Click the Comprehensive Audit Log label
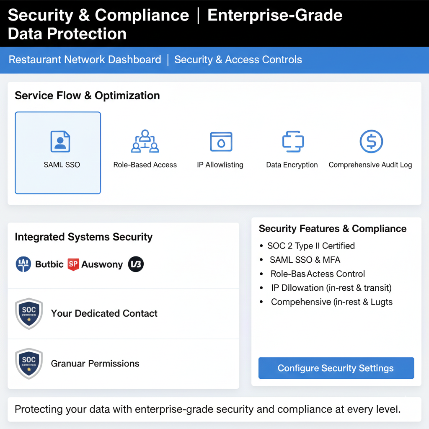Screen dimensions: 429x429 370,165
